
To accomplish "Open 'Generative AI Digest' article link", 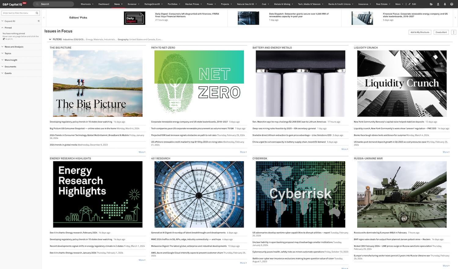I will pos(188,233).
